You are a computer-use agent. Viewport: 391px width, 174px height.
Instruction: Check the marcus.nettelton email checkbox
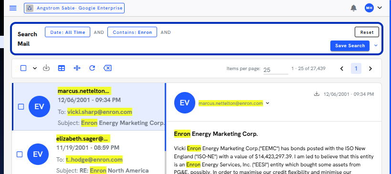[x=21, y=106]
